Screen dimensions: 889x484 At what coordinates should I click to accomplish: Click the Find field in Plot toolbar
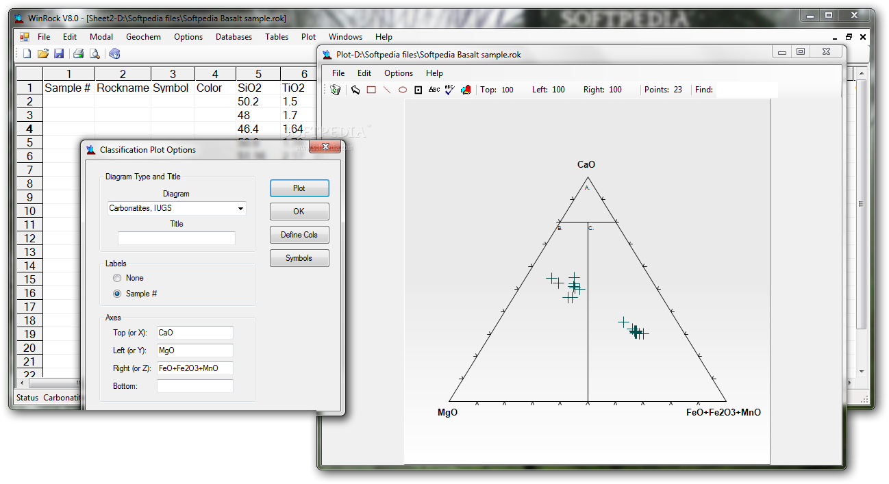point(747,90)
